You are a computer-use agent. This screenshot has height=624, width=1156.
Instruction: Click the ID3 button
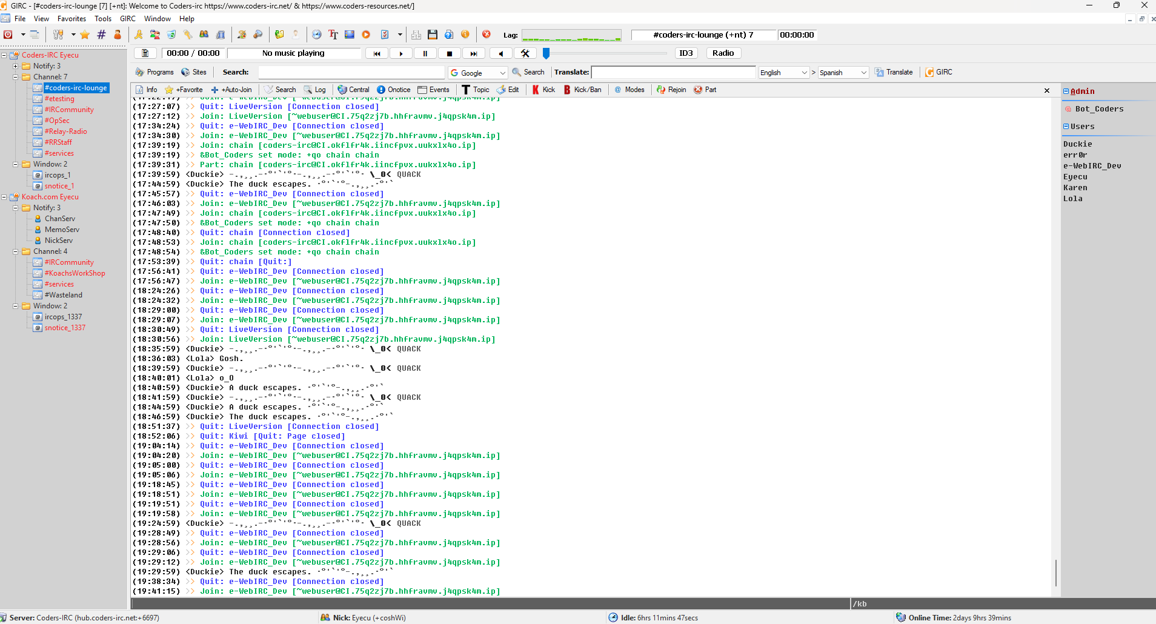tap(686, 53)
